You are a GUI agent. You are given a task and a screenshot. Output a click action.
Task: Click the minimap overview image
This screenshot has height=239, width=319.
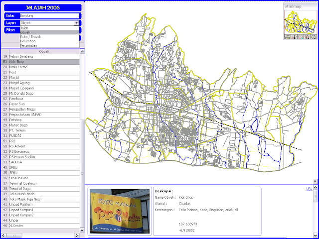300,21
